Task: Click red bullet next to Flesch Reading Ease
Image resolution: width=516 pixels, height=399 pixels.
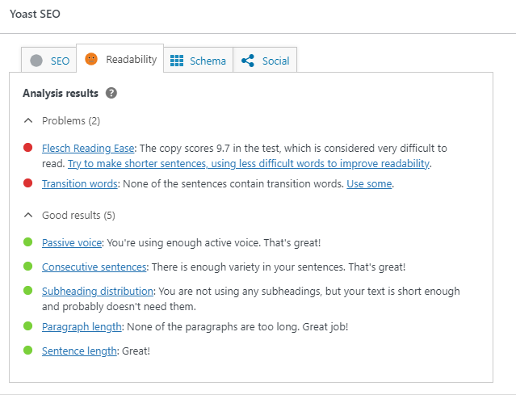Action: pyautogui.click(x=28, y=148)
